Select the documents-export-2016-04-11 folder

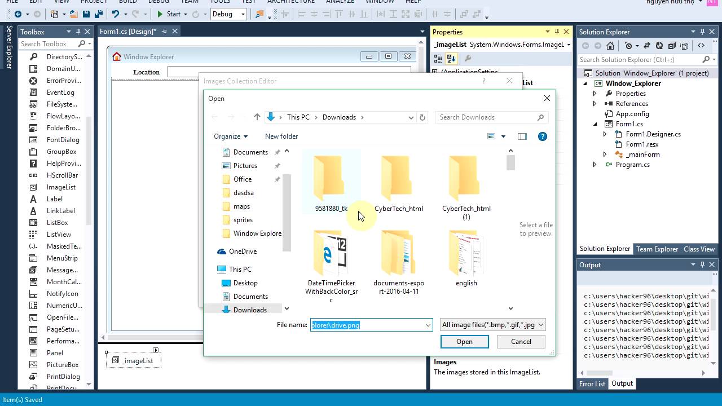(398, 263)
